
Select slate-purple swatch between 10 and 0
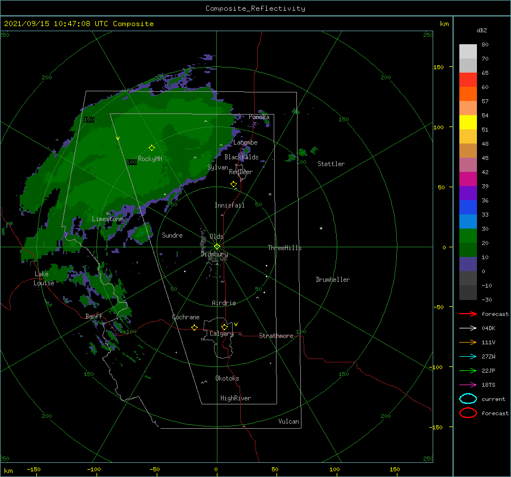(468, 264)
